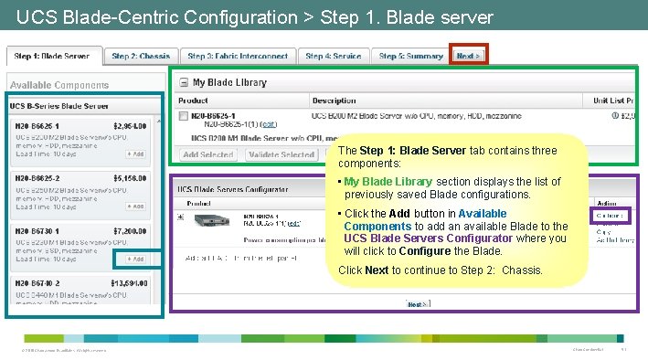Click the edit link under N20-B6625-1 in library
Viewport: 648px width, 360px height.
pyautogui.click(x=269, y=124)
